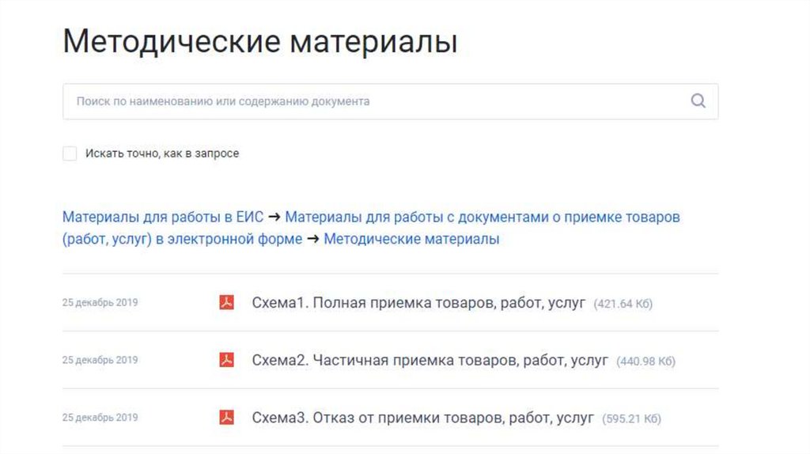Go to the 'Методические материалы' breadcrumb link
Image resolution: width=810 pixels, height=454 pixels.
click(411, 239)
